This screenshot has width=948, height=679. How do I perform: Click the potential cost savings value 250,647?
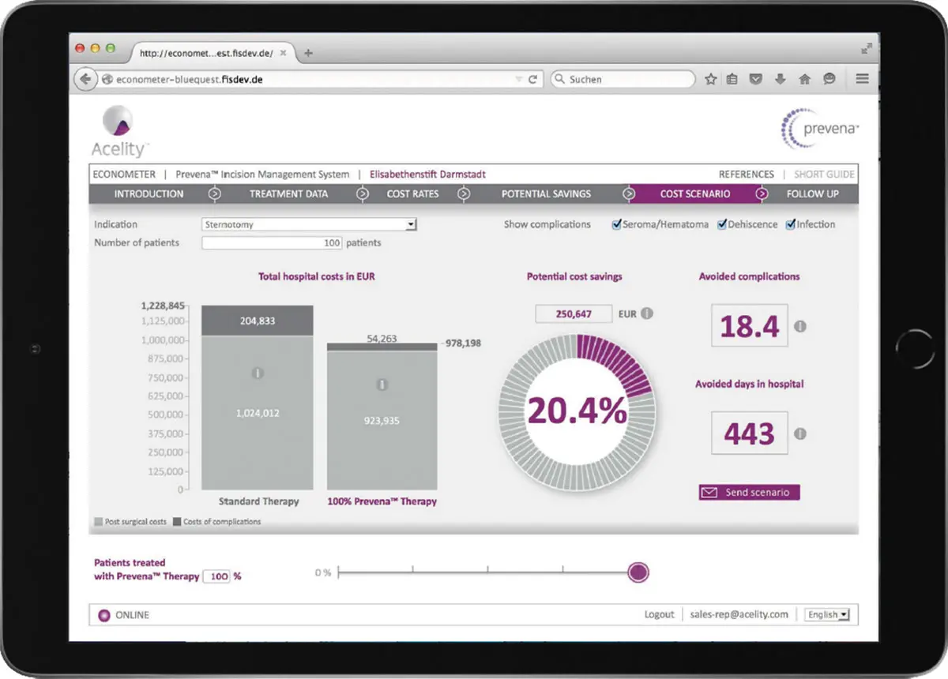tap(574, 313)
